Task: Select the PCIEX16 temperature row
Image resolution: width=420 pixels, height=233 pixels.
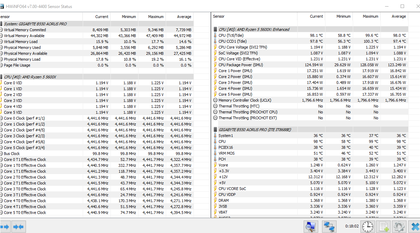Action: pos(310,147)
